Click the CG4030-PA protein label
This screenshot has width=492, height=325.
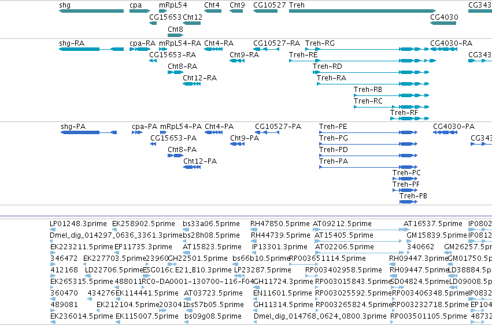[x=454, y=127]
